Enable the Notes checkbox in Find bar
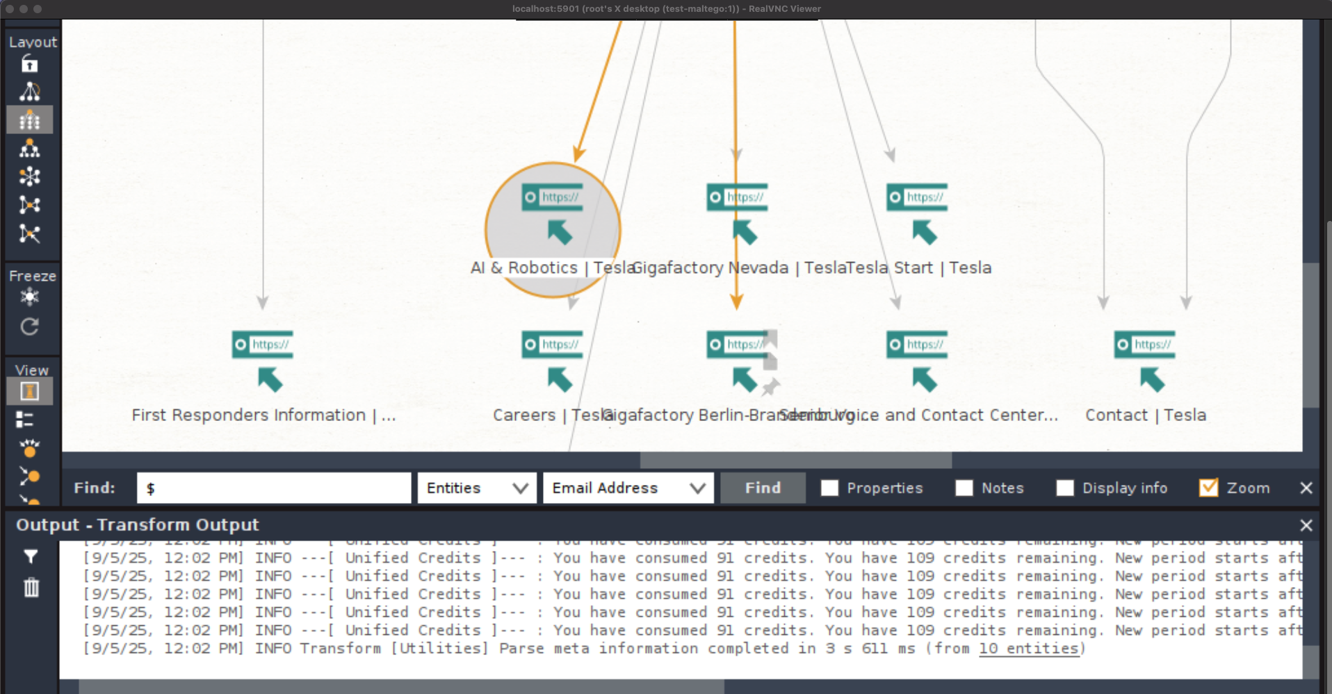 pos(964,488)
